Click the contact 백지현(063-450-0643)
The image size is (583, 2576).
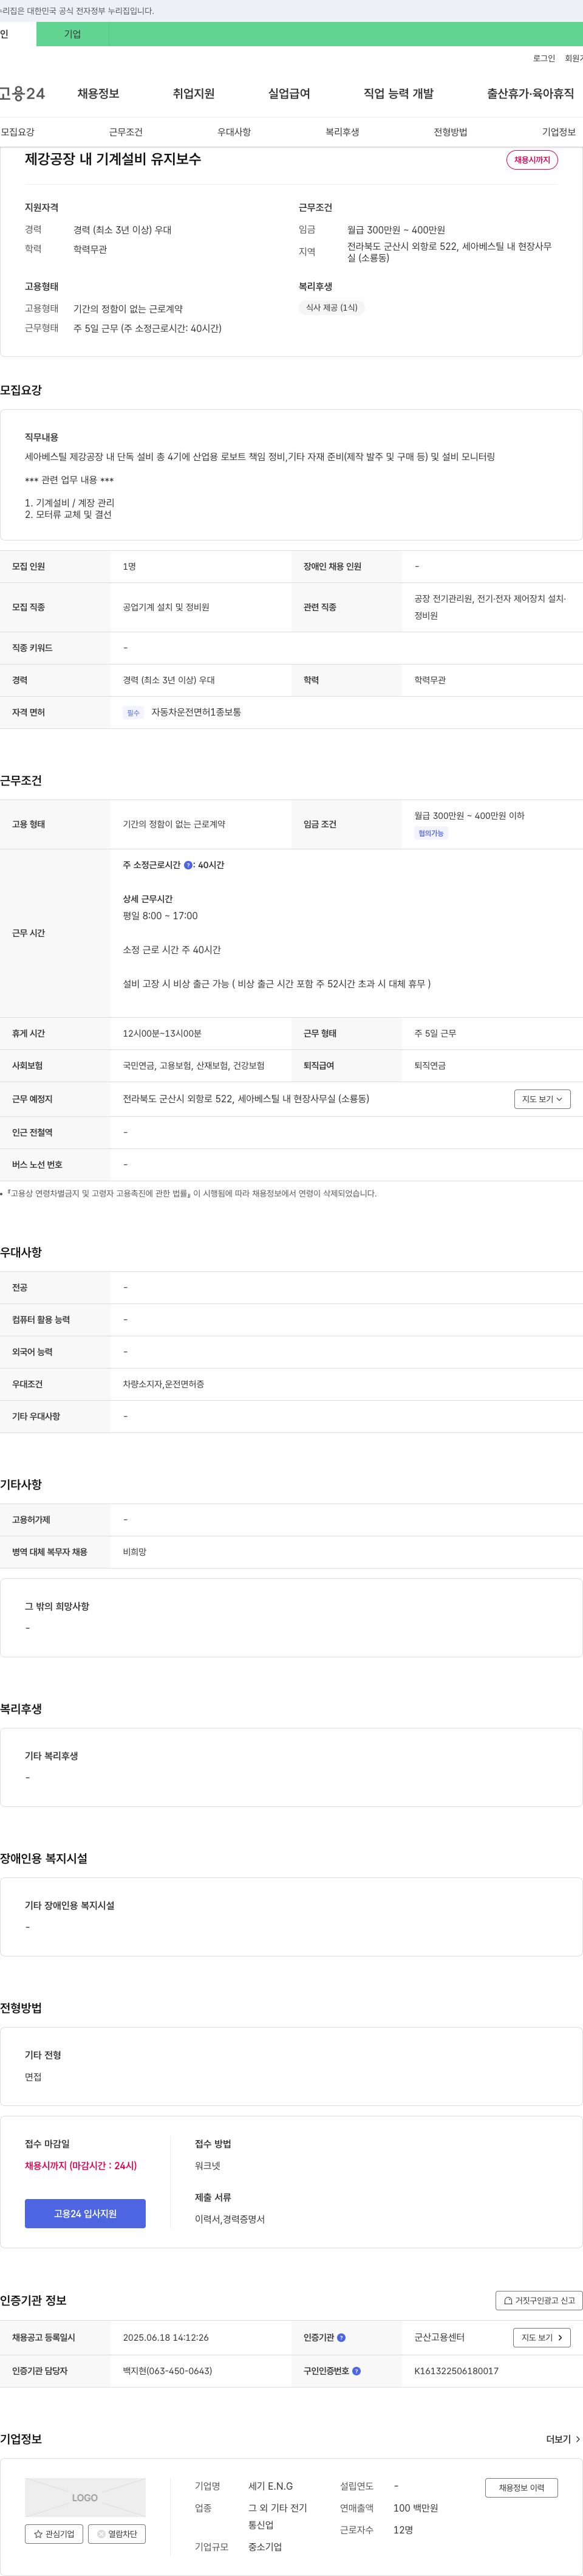(x=167, y=2370)
